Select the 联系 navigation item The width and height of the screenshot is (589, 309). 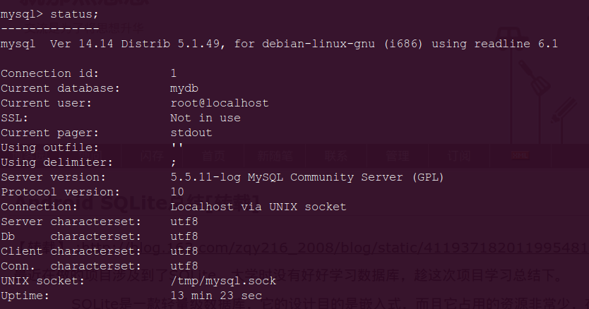click(336, 155)
